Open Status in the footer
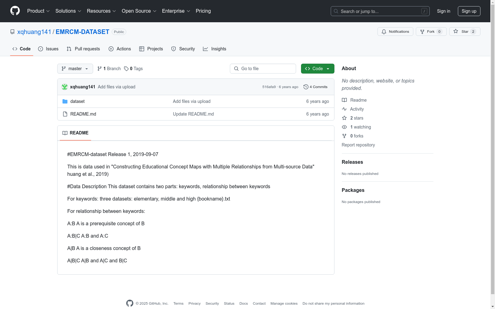The width and height of the screenshot is (495, 309). [229, 303]
